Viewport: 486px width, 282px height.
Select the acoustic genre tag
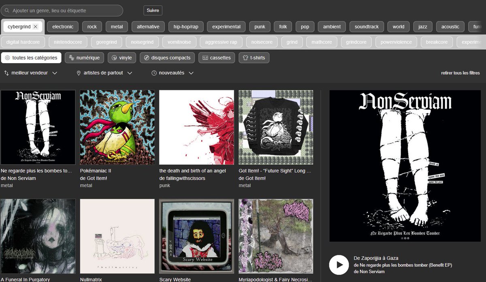tap(450, 27)
